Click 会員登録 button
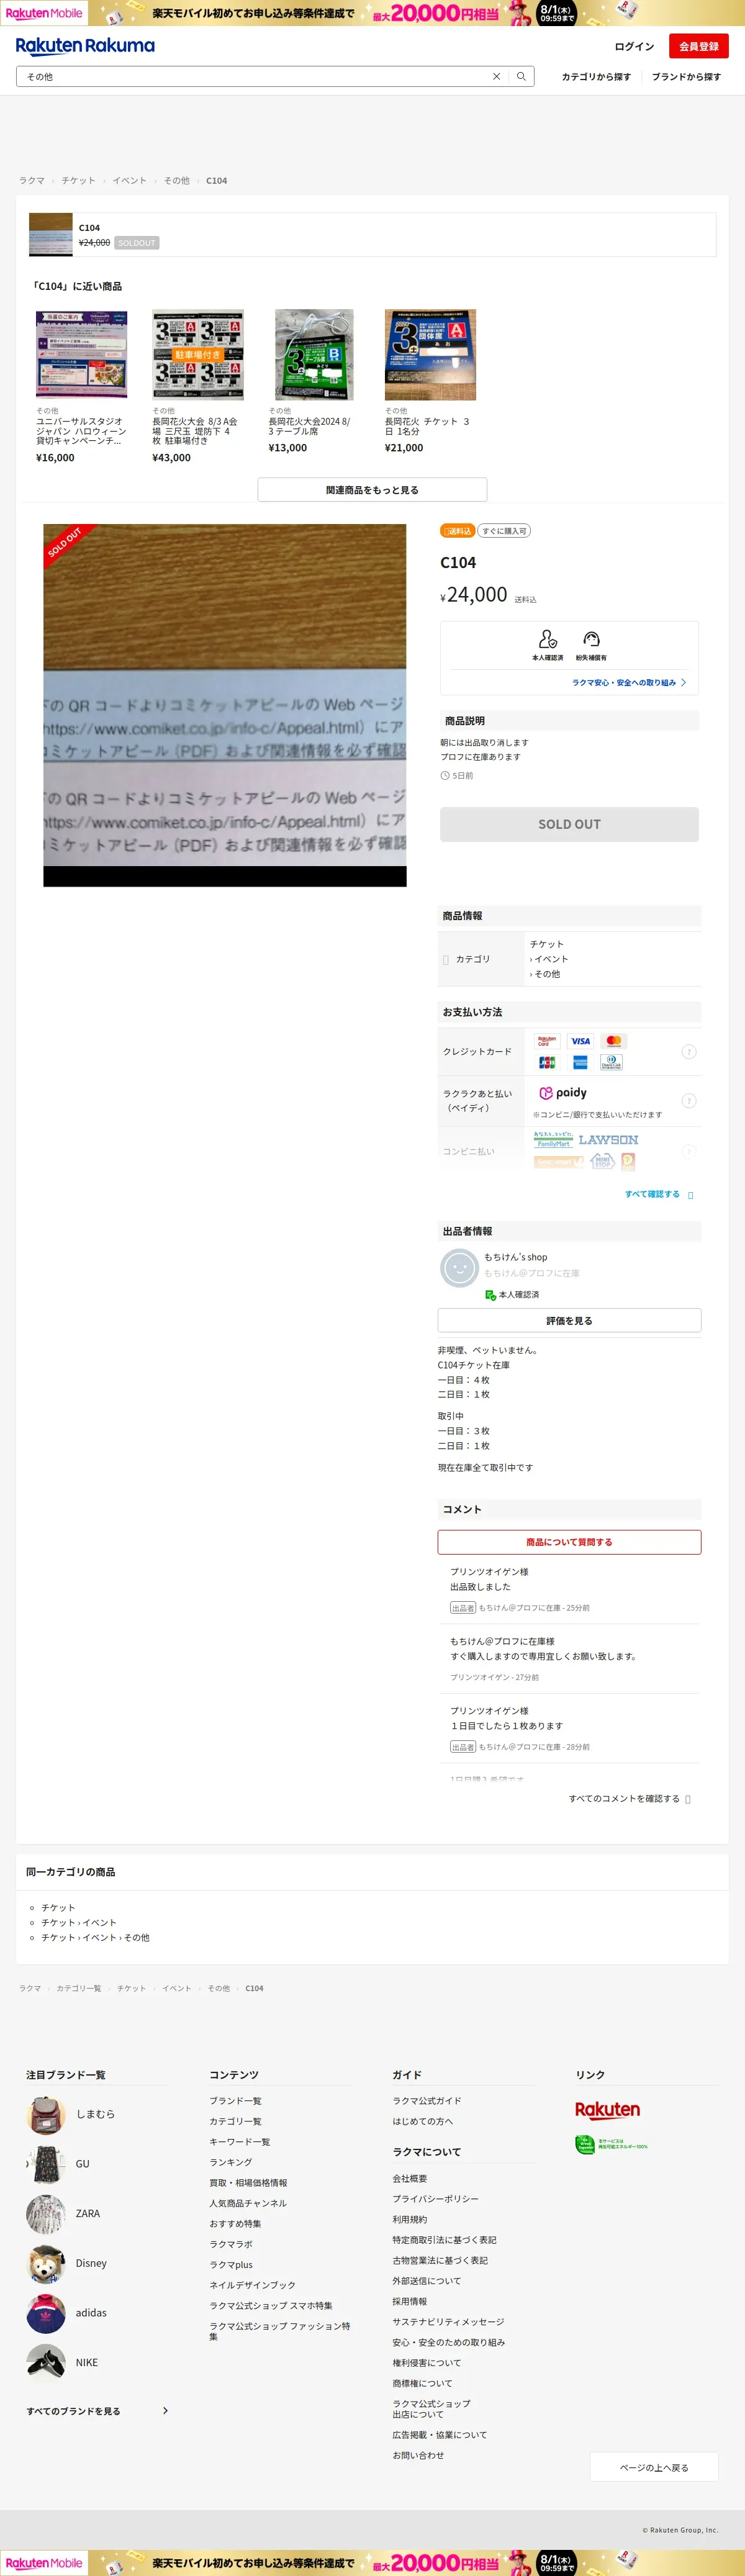The image size is (745, 2576). click(x=699, y=46)
